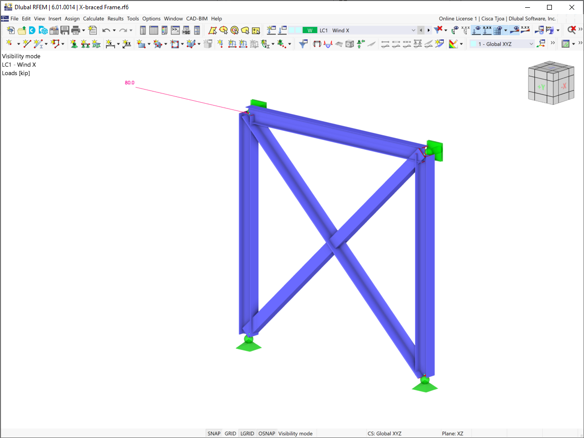Viewport: 584px width, 438px height.
Task: Click the next load case arrow button
Action: click(429, 30)
